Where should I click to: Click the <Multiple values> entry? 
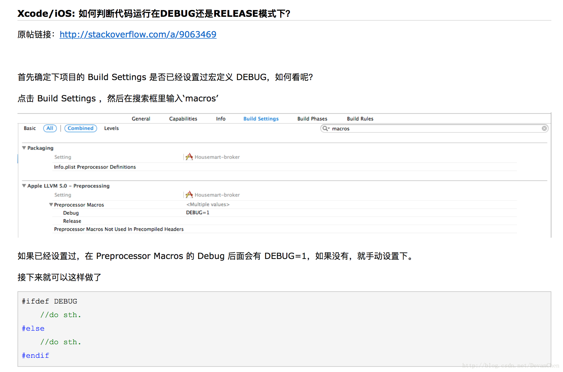tap(208, 204)
